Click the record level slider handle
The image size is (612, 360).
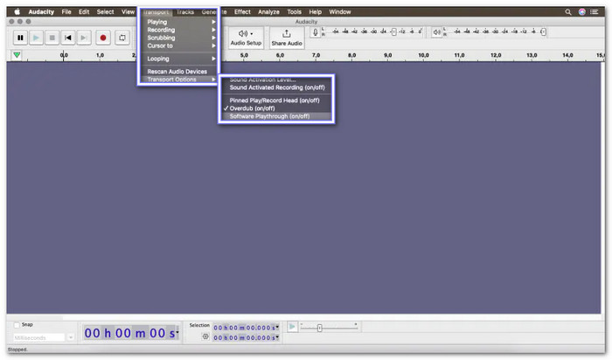pos(393,32)
